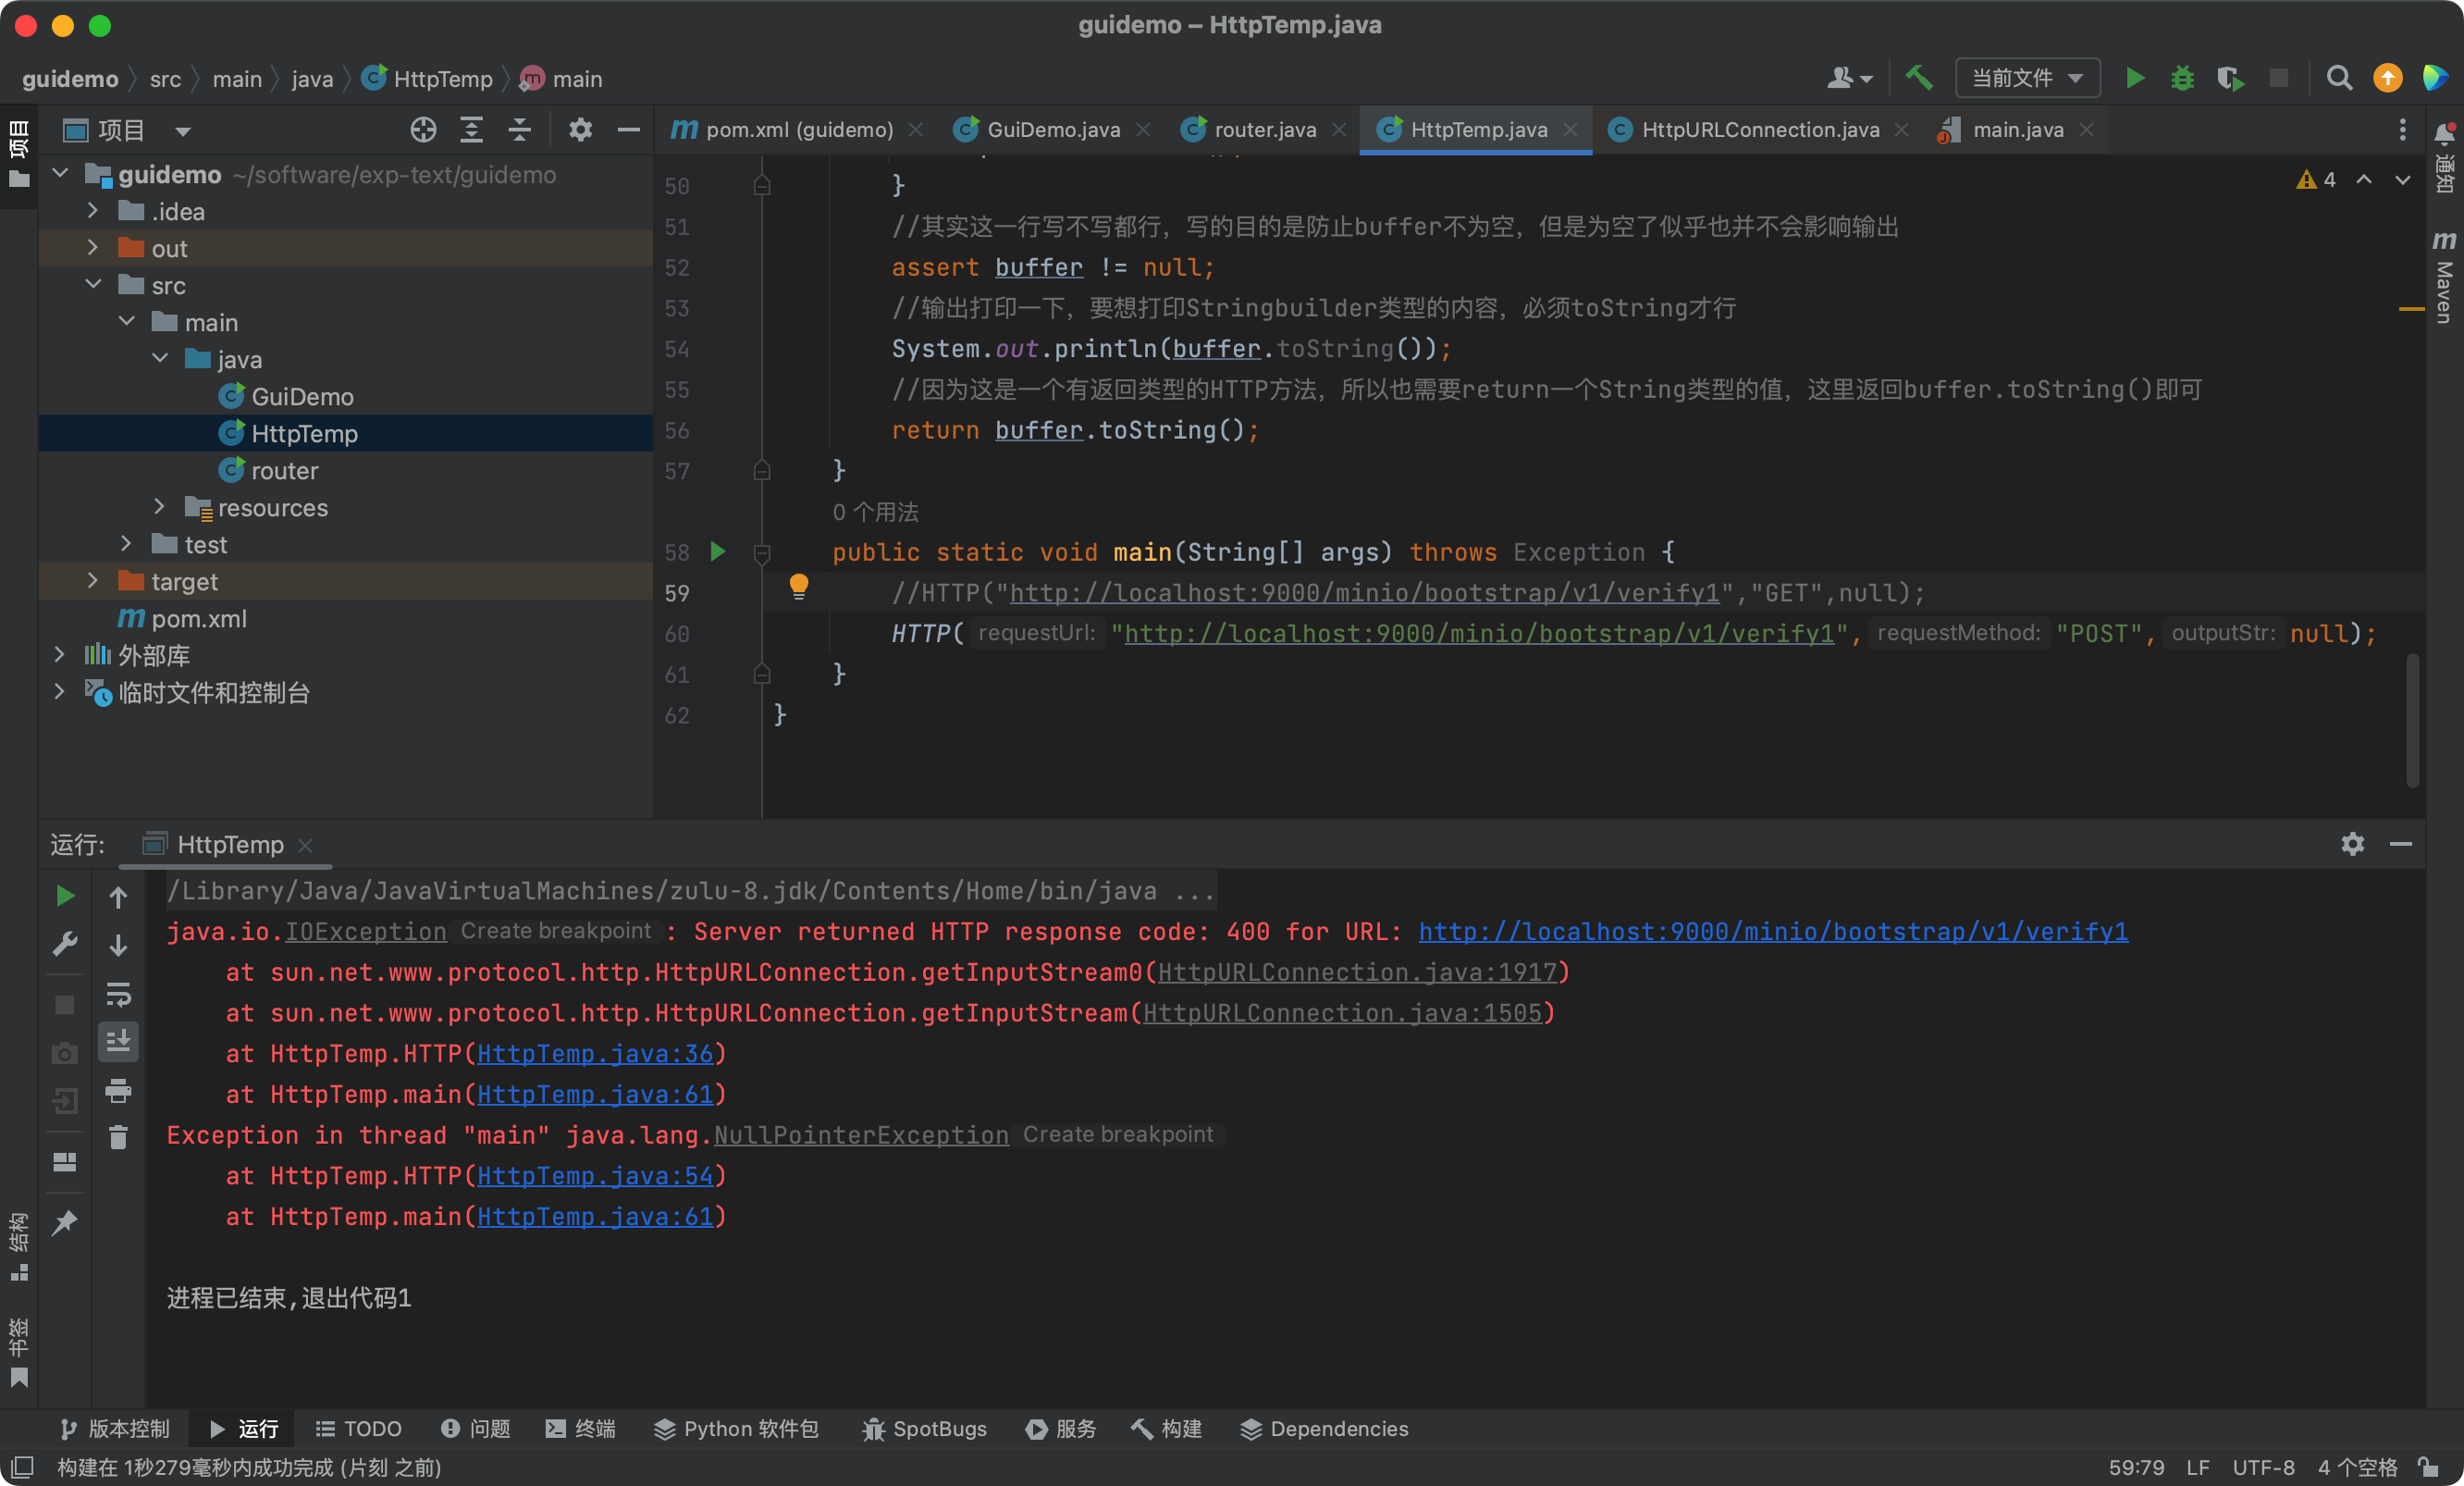This screenshot has width=2464, height=1486.
Task: Open HttpURLConnection.java:1917 link
Action: click(1358, 972)
